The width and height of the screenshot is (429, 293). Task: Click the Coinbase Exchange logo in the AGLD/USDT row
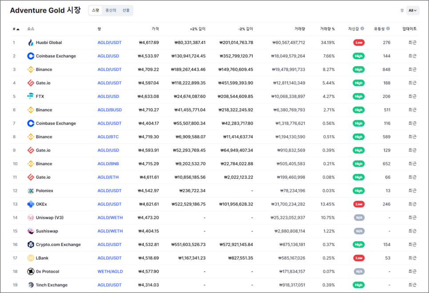click(31, 123)
